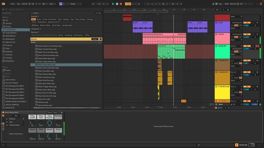264x148 pixels.
Task: Click the Filter Cutoff macro knob
Action: pos(32,123)
